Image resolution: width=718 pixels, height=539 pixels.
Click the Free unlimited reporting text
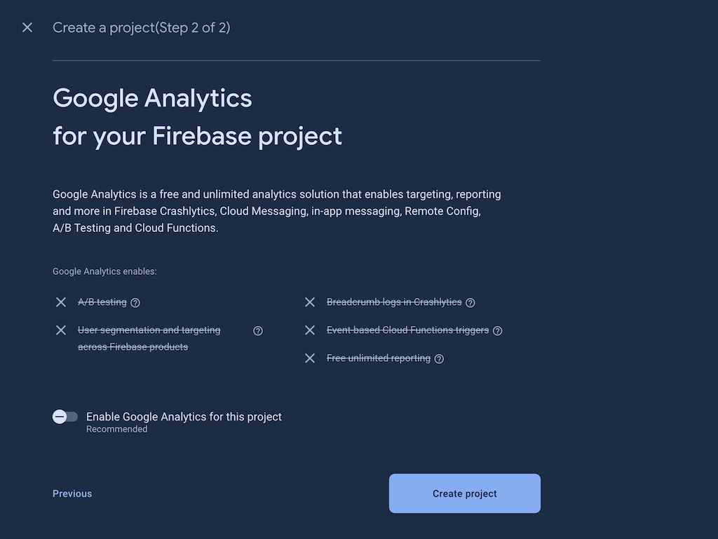[379, 358]
